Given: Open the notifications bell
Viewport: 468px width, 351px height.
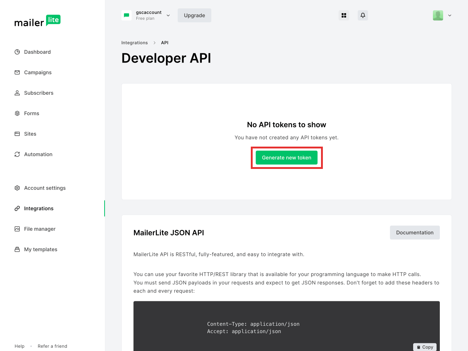Looking at the screenshot, I should point(363,15).
